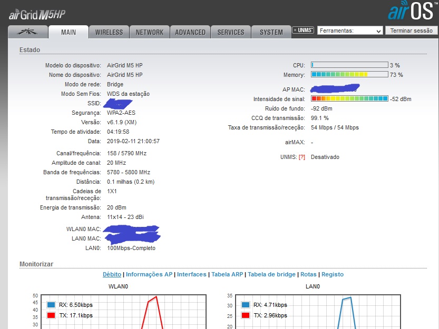Click the RX: 4.71kbps LAN0 reading
This screenshot has height=329, width=439.
coord(270,305)
